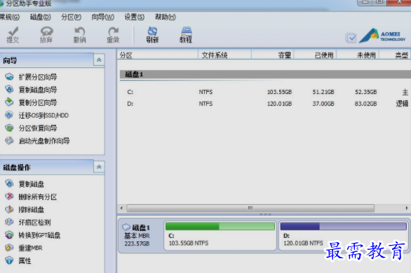Click the scrollbar left arrow
The image size is (411, 273).
[121, 208]
